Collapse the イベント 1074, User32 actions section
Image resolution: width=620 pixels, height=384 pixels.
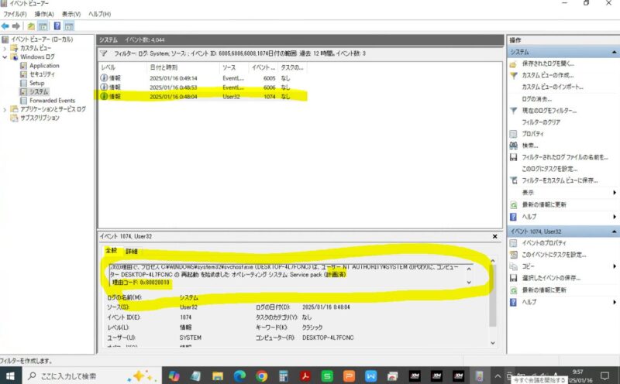614,231
